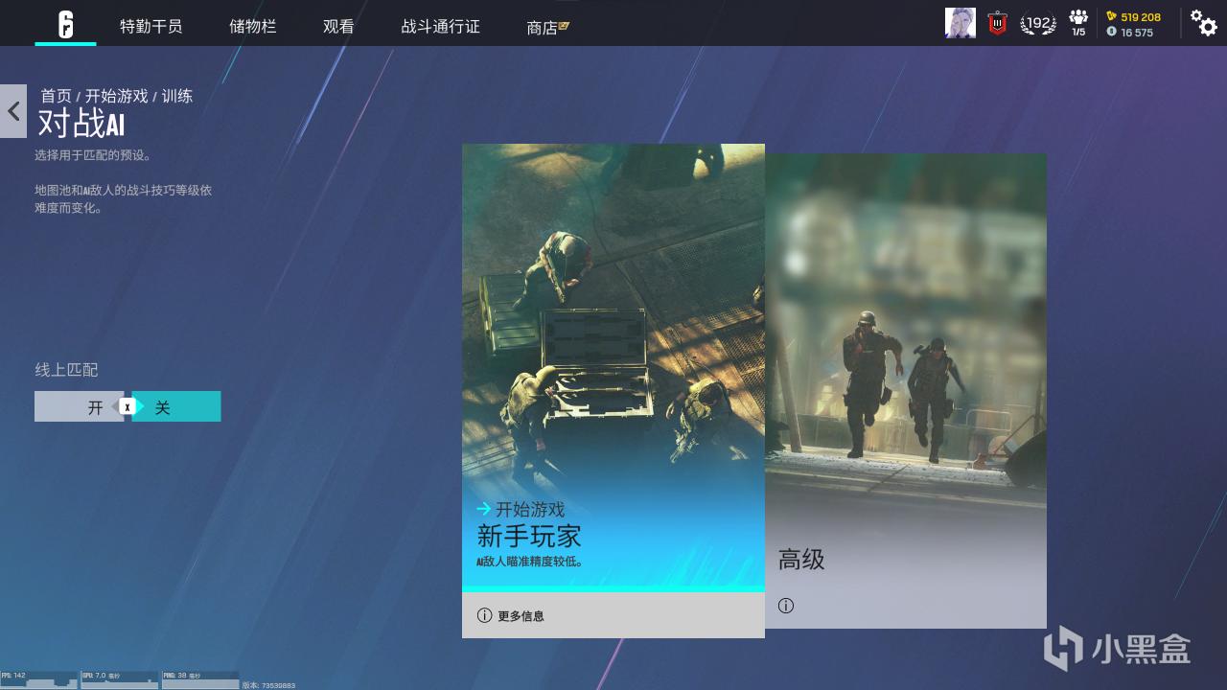1227x690 pixels.
Task: Navigate to 开始游戏 in breadcrumb
Action: pyautogui.click(x=116, y=96)
